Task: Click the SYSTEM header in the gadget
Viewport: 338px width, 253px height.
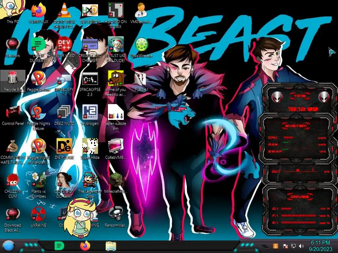Action: 296,126
